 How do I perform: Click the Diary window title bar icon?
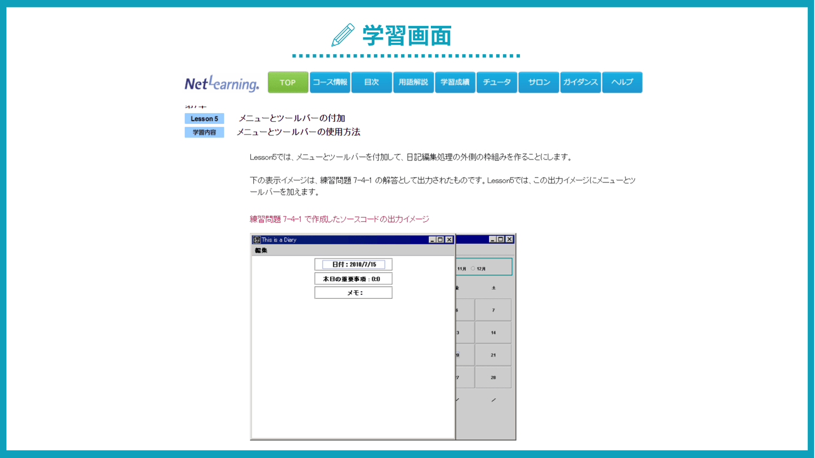(257, 240)
